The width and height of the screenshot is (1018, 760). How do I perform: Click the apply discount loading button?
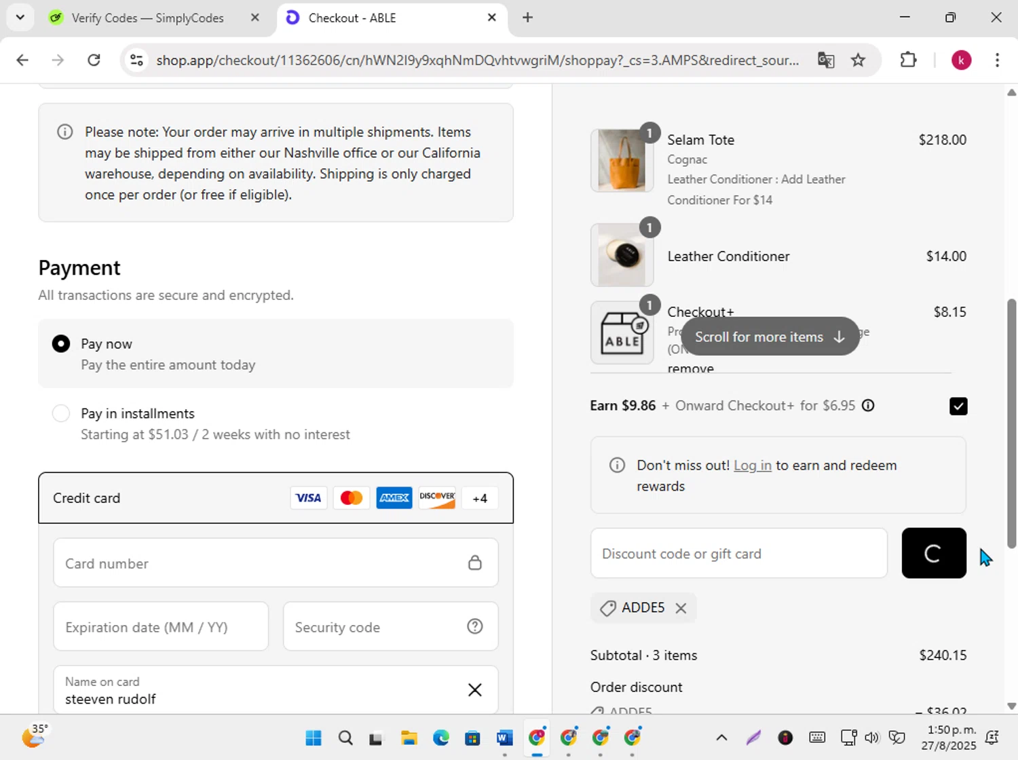pos(934,553)
